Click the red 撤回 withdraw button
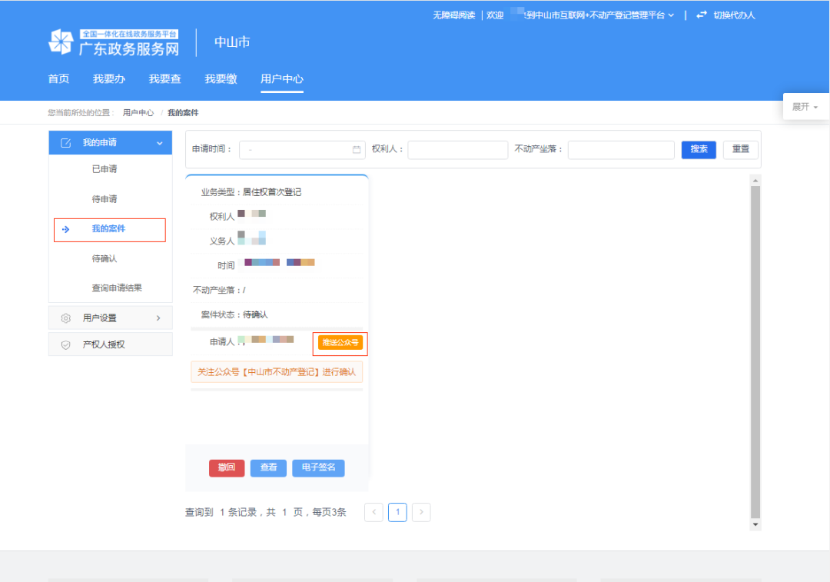The width and height of the screenshot is (830, 582). point(227,467)
